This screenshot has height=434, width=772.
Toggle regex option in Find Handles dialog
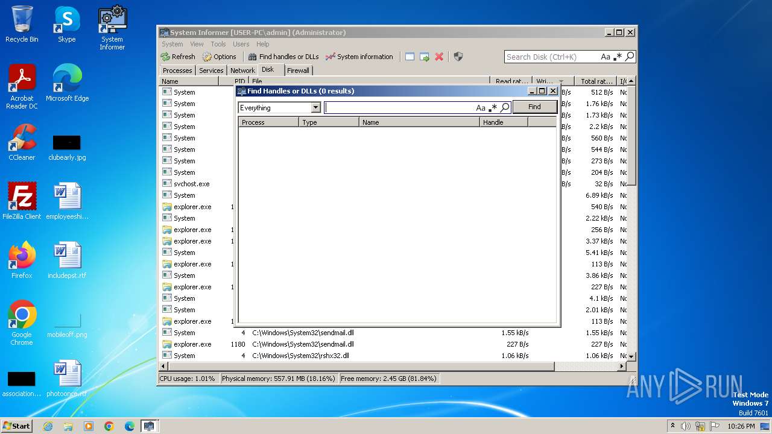tap(493, 108)
